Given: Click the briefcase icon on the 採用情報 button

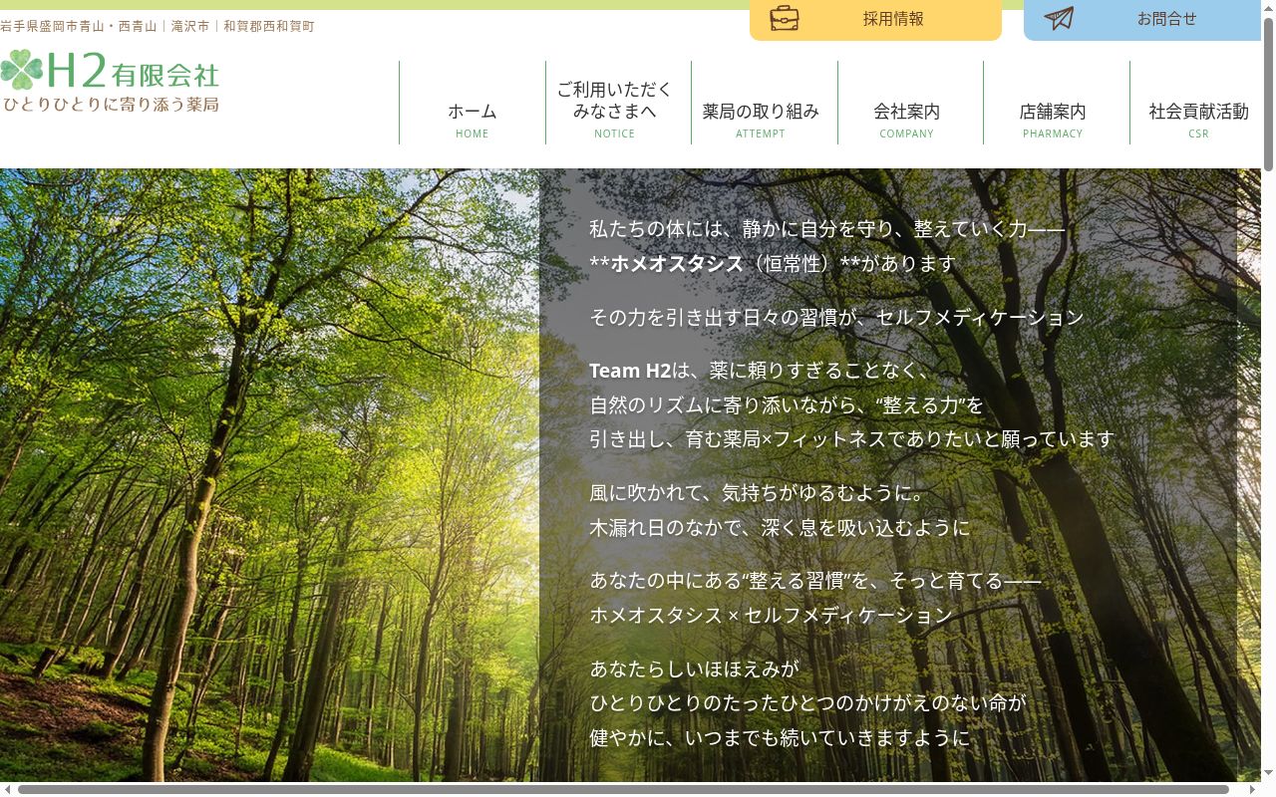Looking at the screenshot, I should coord(785,18).
